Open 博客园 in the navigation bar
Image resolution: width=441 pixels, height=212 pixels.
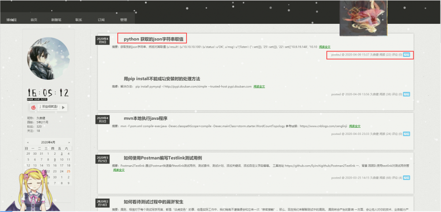pyautogui.click(x=11, y=20)
